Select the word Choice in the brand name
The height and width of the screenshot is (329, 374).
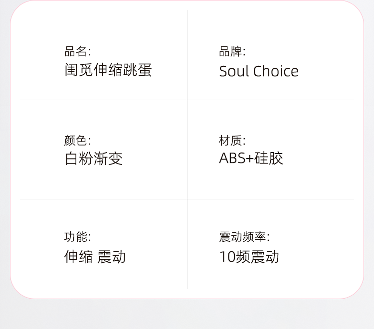pos(276,71)
